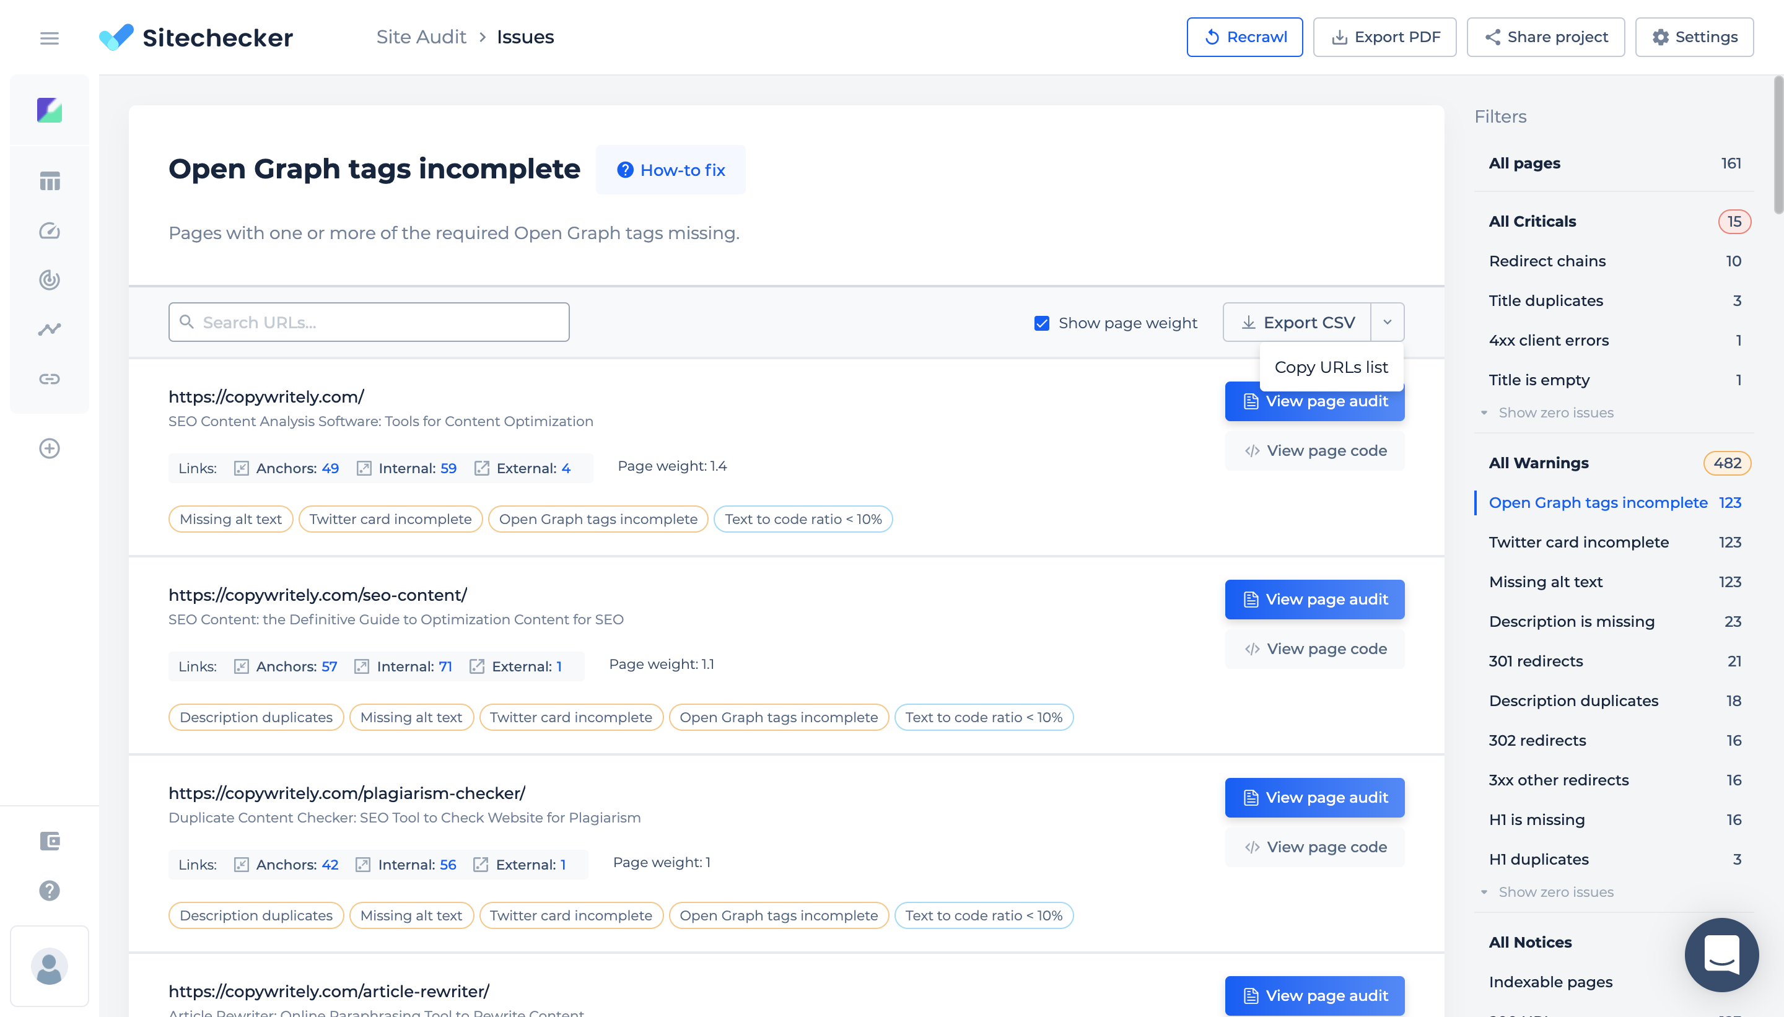Filter by Twitter card incomplete
1784x1017 pixels.
1614,543
